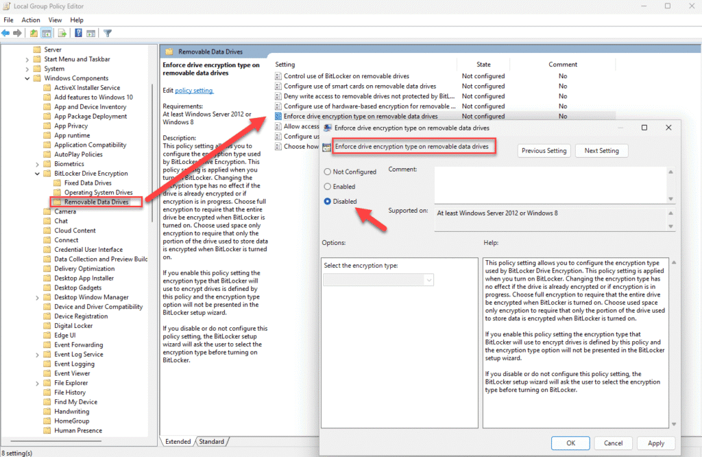Open Help via the blue question mark icon
The image size is (702, 457).
point(79,33)
